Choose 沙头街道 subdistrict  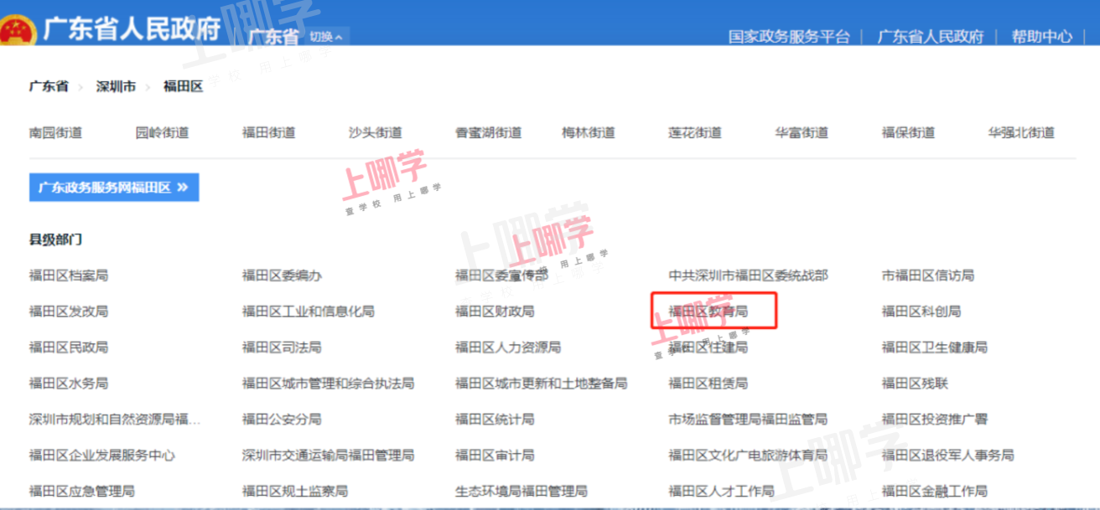375,132
